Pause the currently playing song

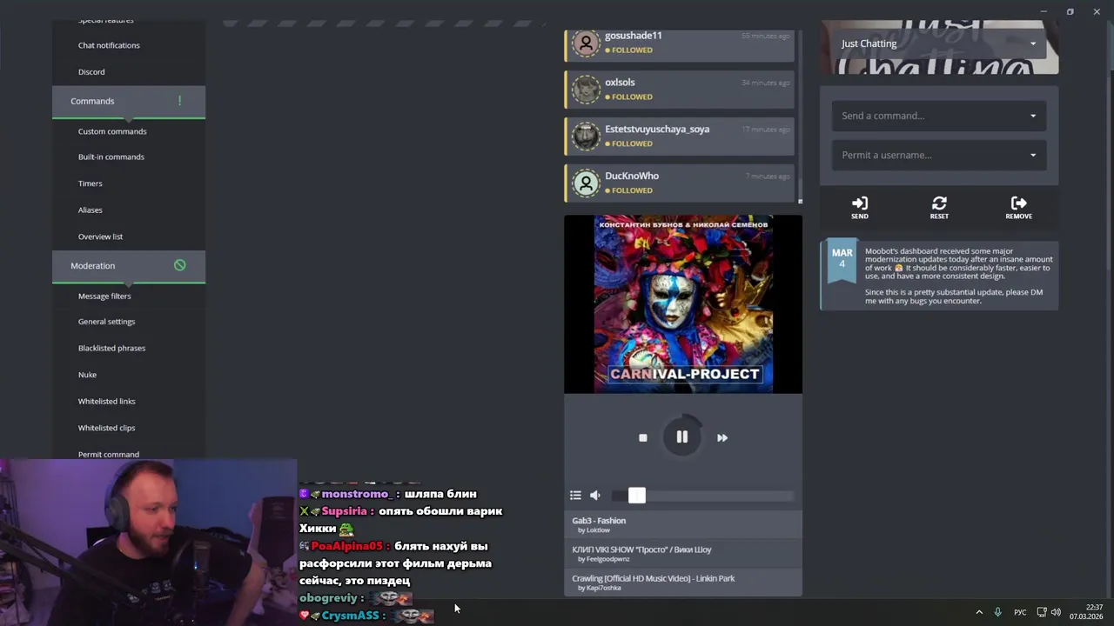[x=682, y=437]
